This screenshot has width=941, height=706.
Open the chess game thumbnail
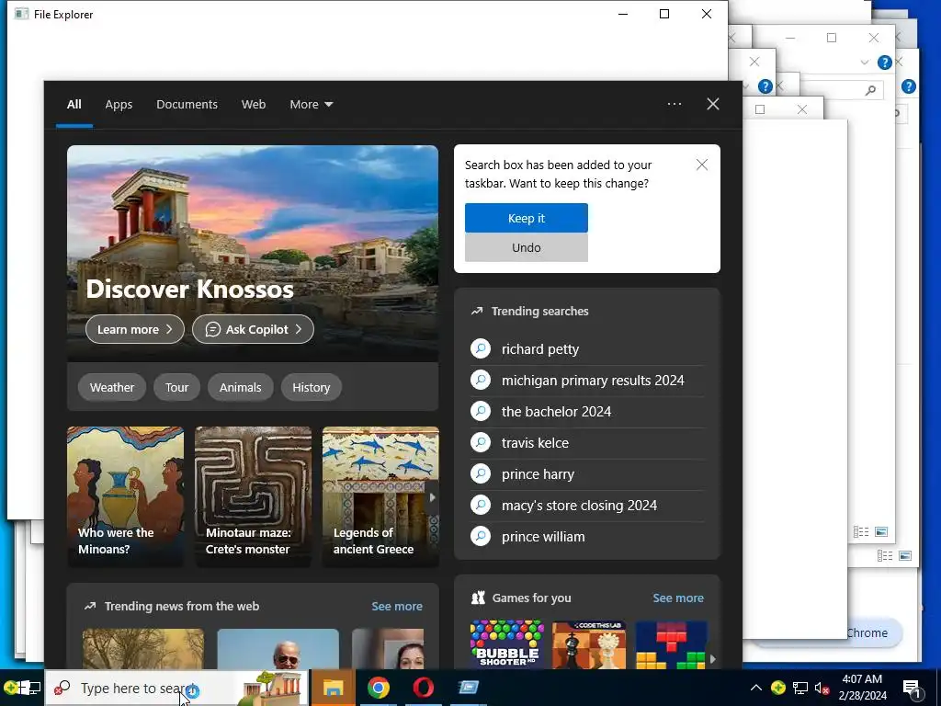pyautogui.click(x=589, y=644)
